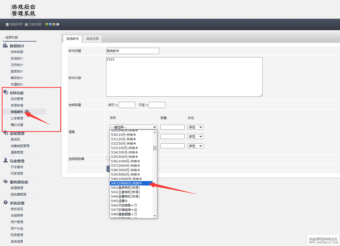
Task: Pick the green theme color swatch
Action: [47, 24]
